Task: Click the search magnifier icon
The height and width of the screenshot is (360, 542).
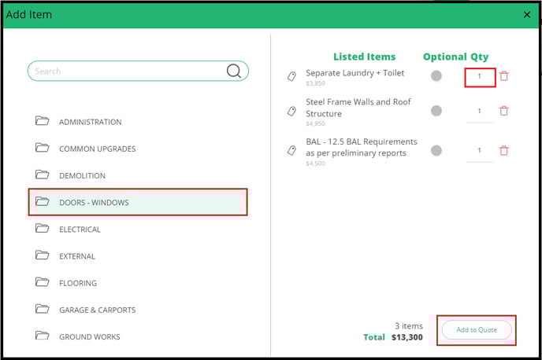Action: click(234, 71)
